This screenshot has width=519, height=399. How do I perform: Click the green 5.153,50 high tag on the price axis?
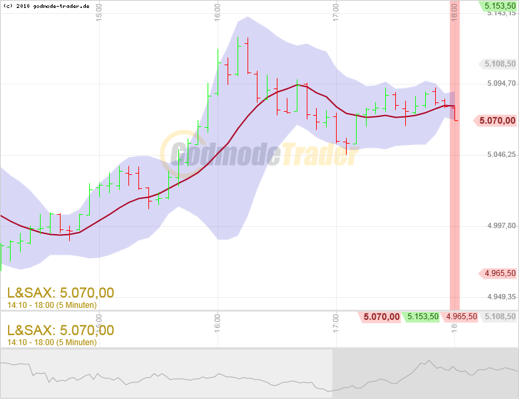point(498,5)
